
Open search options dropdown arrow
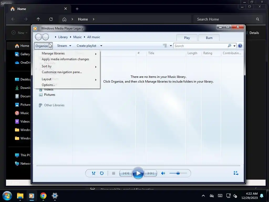pyautogui.click(x=234, y=46)
